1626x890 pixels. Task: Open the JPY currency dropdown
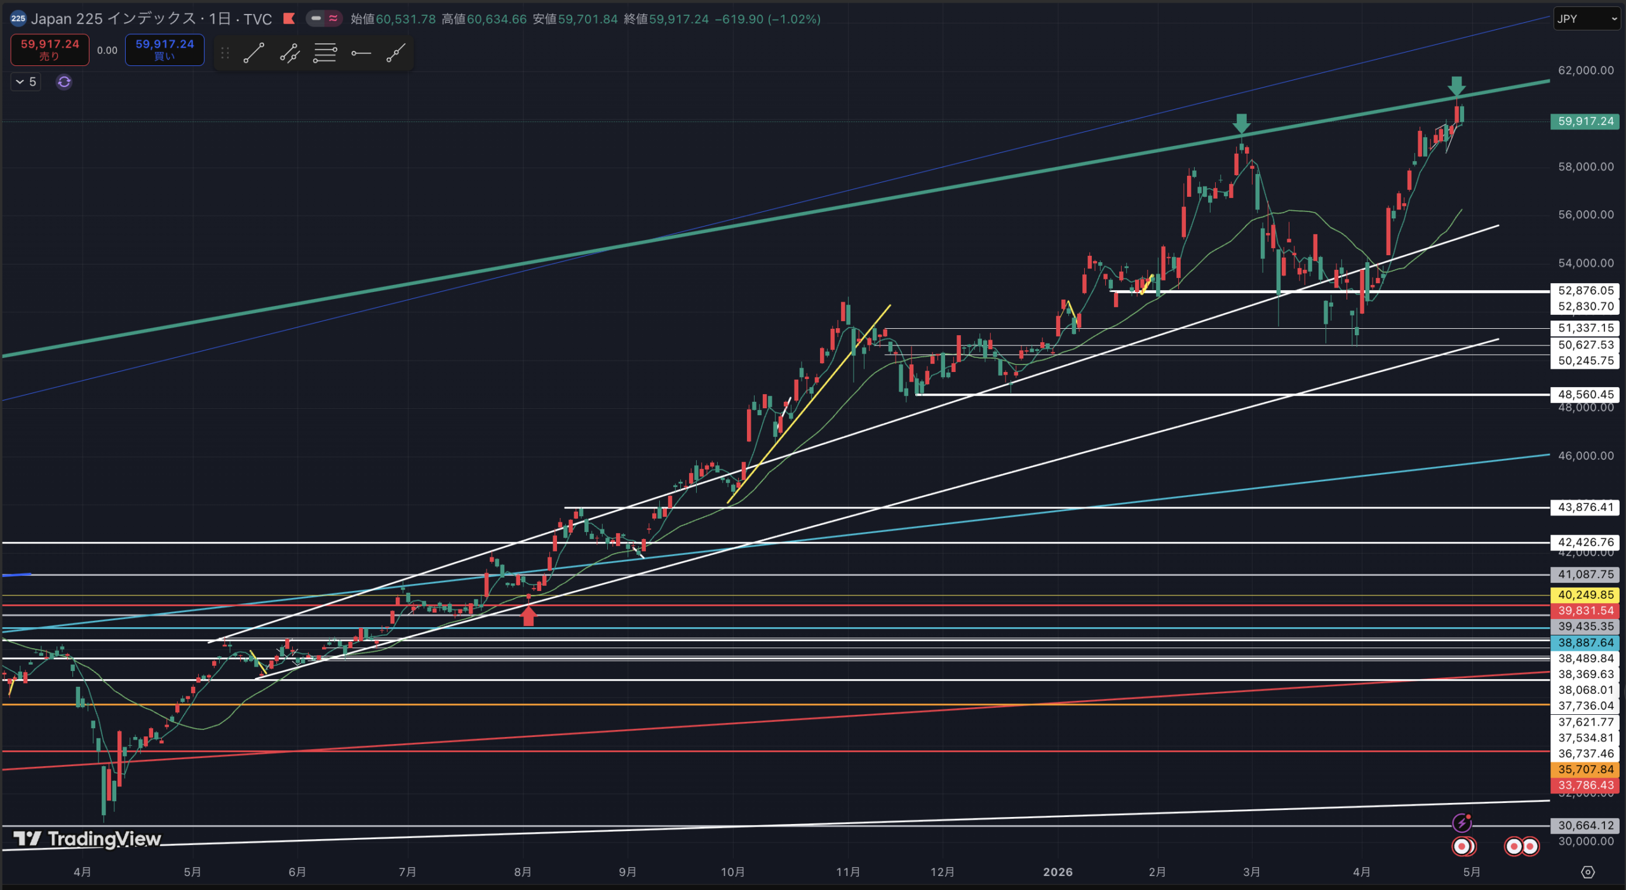pyautogui.click(x=1586, y=19)
